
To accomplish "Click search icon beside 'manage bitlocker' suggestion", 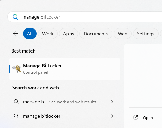I will click(16, 116).
